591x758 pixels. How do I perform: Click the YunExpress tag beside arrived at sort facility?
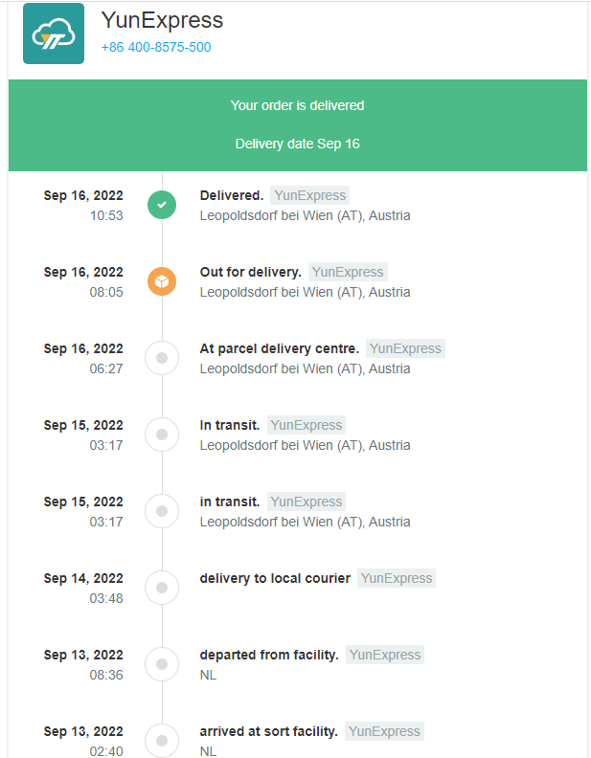384,731
